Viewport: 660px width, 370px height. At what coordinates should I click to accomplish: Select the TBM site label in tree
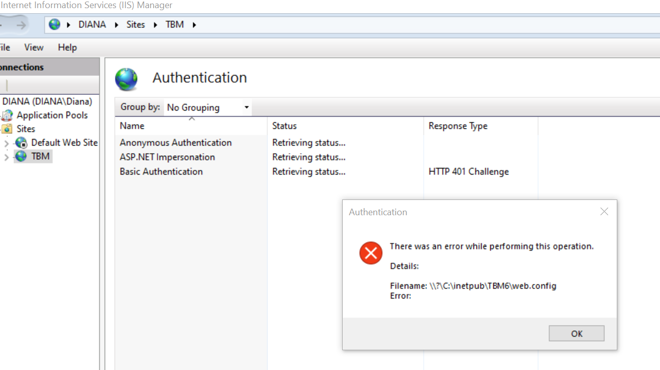[x=41, y=156]
